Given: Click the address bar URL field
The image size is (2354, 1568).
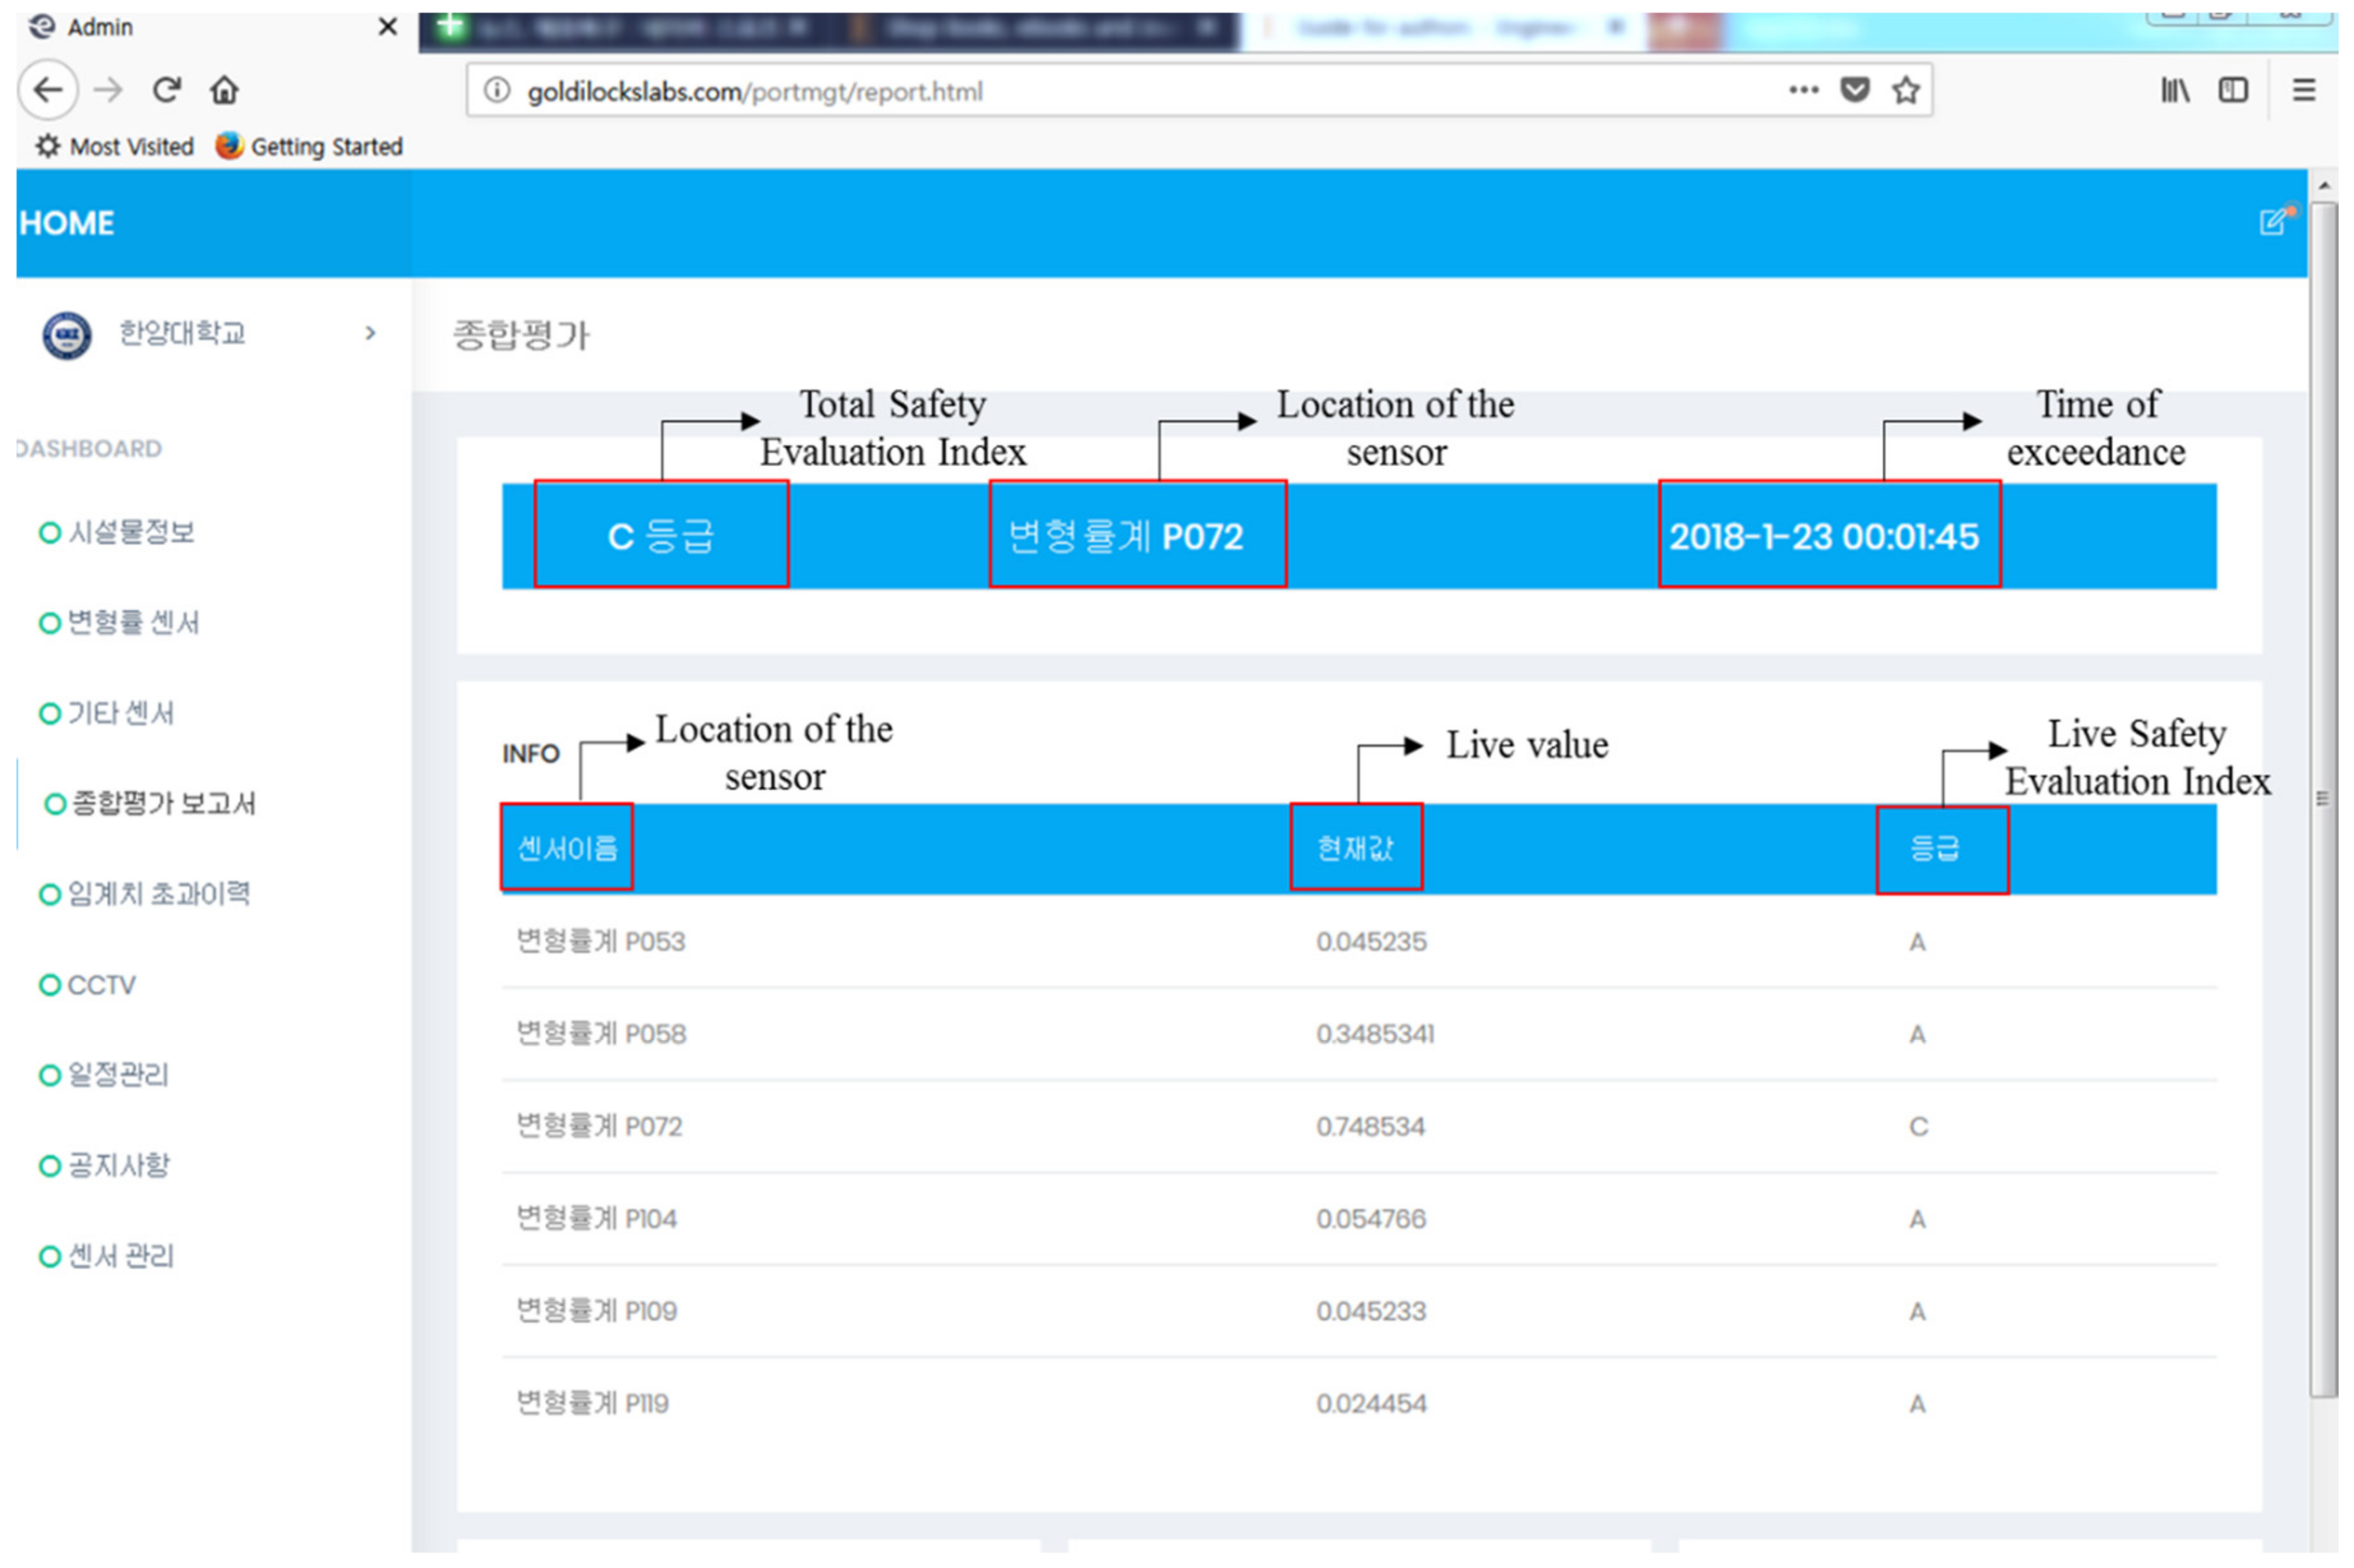Looking at the screenshot, I should 1100,91.
